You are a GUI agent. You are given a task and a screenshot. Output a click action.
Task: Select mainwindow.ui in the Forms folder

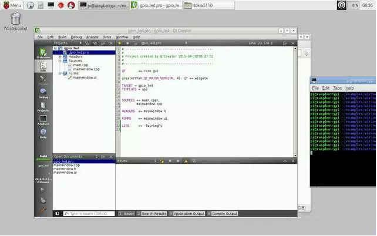84,77
